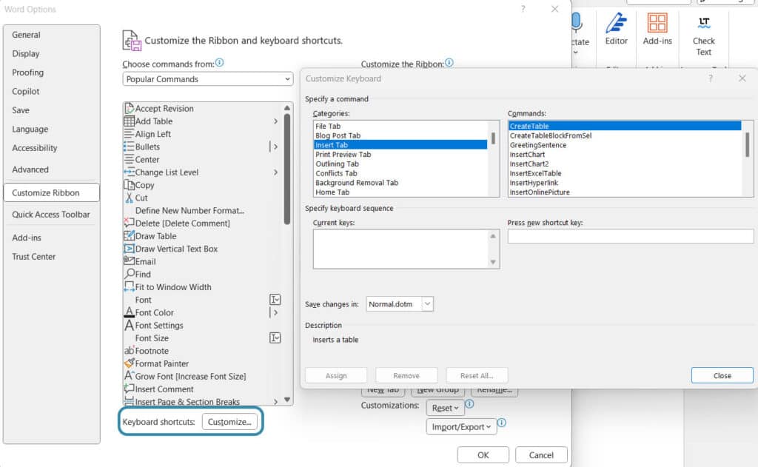Click the Press new shortcut key field

630,237
